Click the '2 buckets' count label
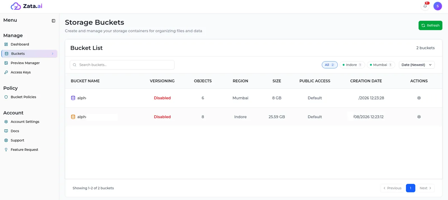This screenshot has height=200, width=448. 425,48
